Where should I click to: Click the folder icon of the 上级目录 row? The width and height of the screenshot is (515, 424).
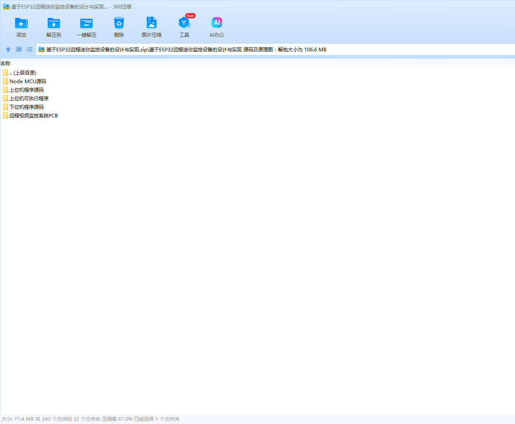pyautogui.click(x=5, y=73)
